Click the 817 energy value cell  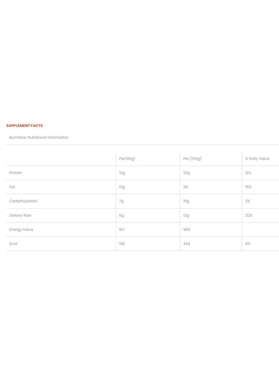point(122,230)
